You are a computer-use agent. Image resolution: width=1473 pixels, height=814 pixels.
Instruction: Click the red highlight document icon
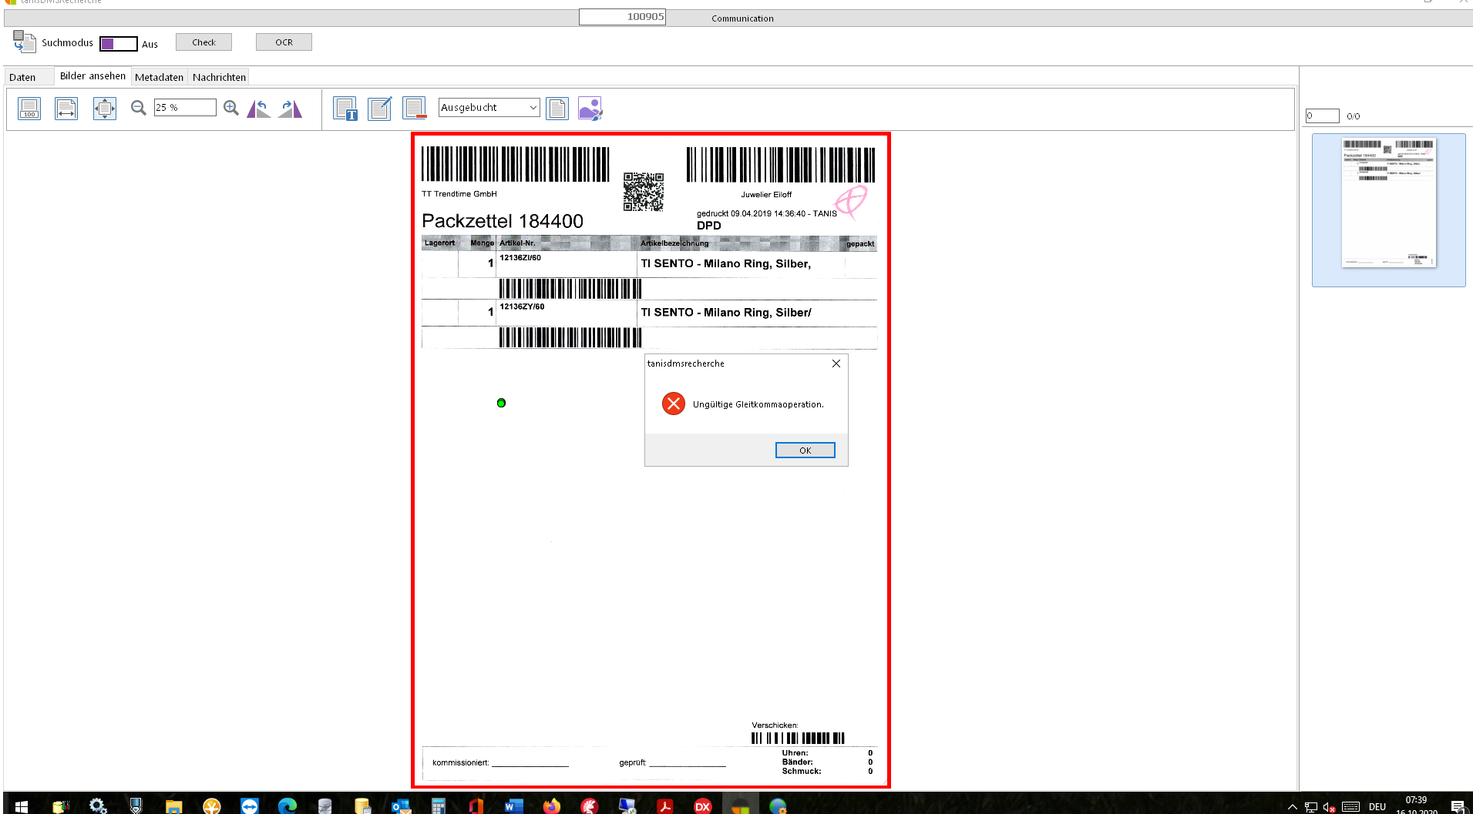click(415, 109)
